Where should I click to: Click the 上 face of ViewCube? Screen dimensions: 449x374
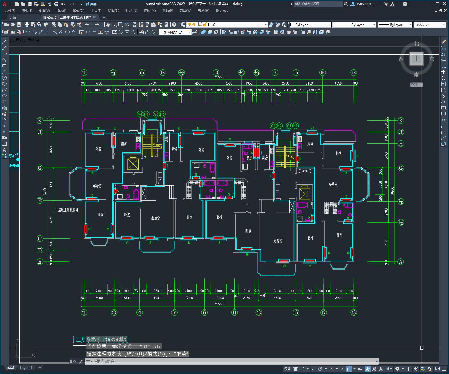417,59
